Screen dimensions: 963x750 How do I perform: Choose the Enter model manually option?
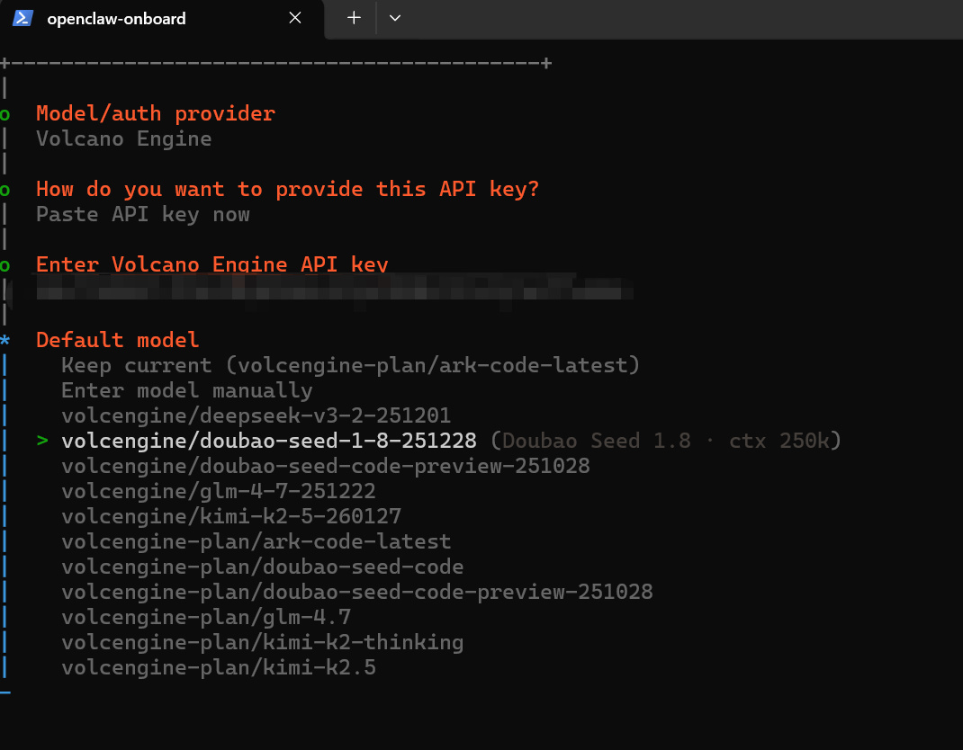pyautogui.click(x=186, y=390)
